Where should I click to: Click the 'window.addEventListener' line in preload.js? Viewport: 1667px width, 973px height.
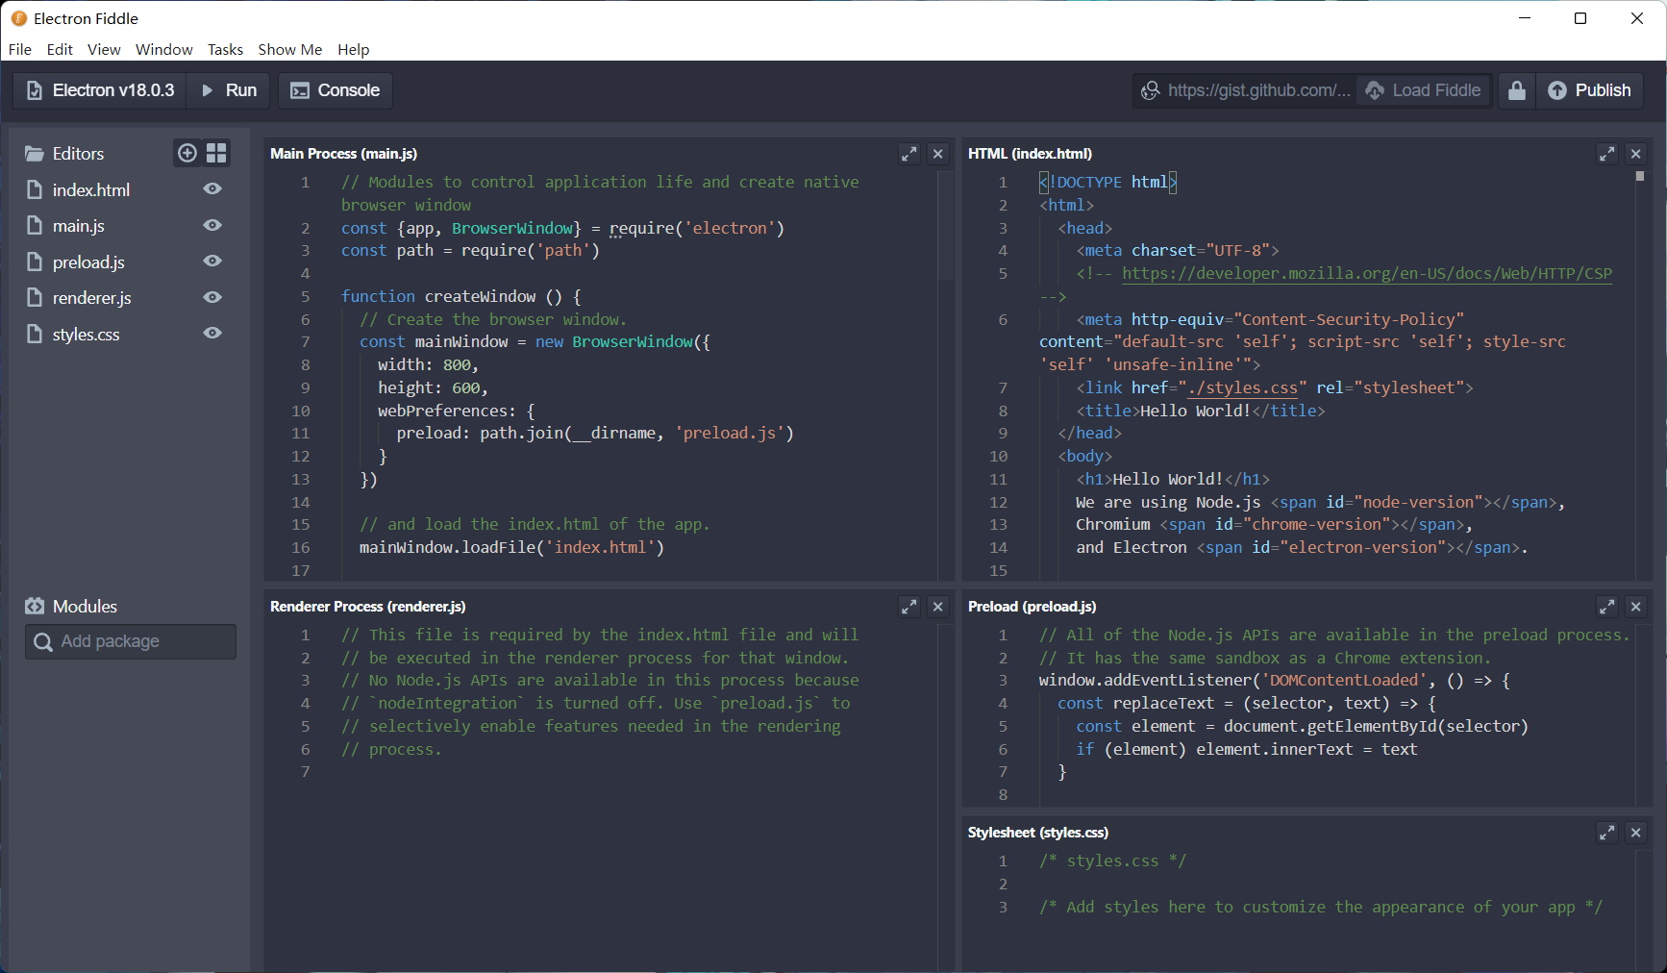pos(1275,680)
